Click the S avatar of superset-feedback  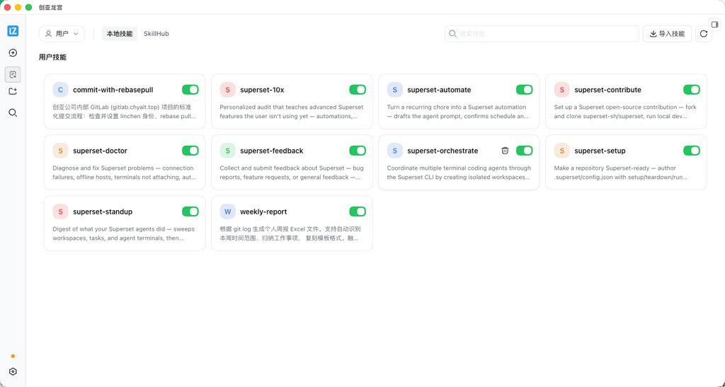pyautogui.click(x=227, y=151)
